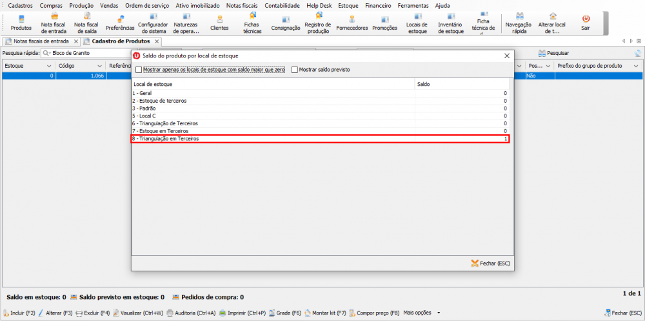Toggle Mostrar saldo previsto checkbox

coord(295,70)
